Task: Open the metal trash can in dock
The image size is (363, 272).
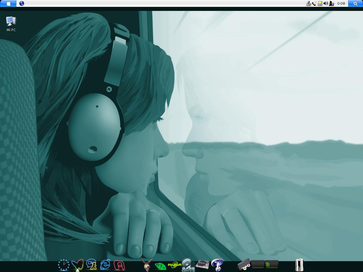Action: pos(299,265)
